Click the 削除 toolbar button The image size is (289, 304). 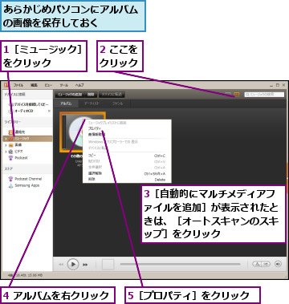tap(92, 95)
